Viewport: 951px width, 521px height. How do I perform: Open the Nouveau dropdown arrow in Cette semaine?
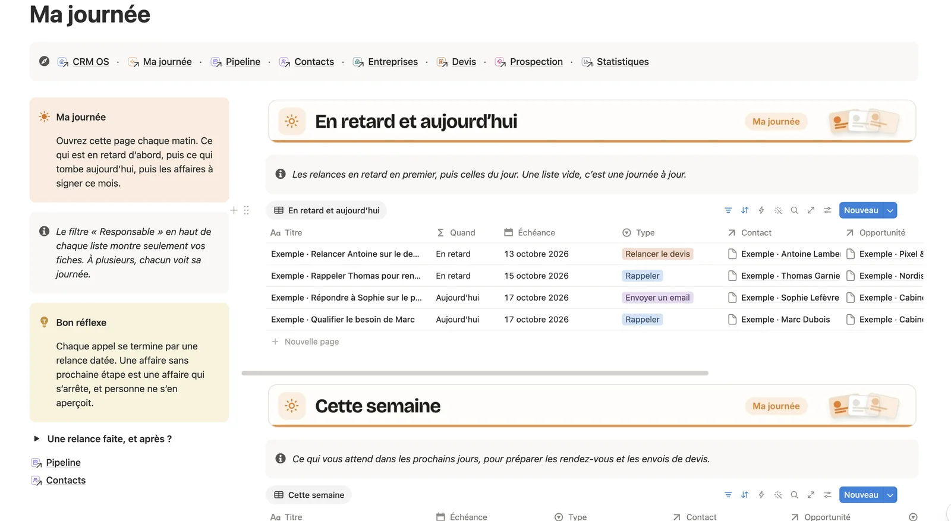[890, 495]
